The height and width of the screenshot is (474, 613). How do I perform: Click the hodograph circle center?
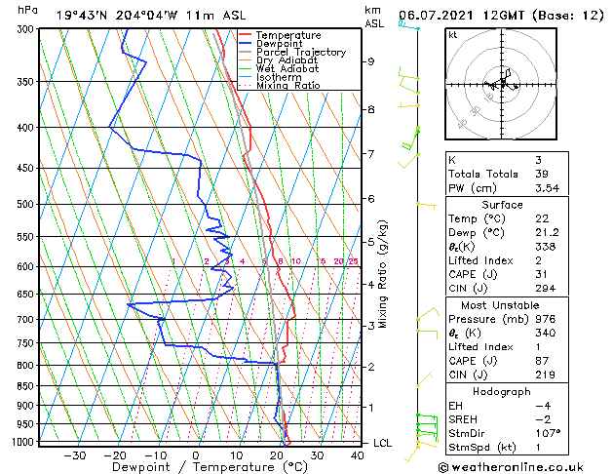tap(502, 84)
